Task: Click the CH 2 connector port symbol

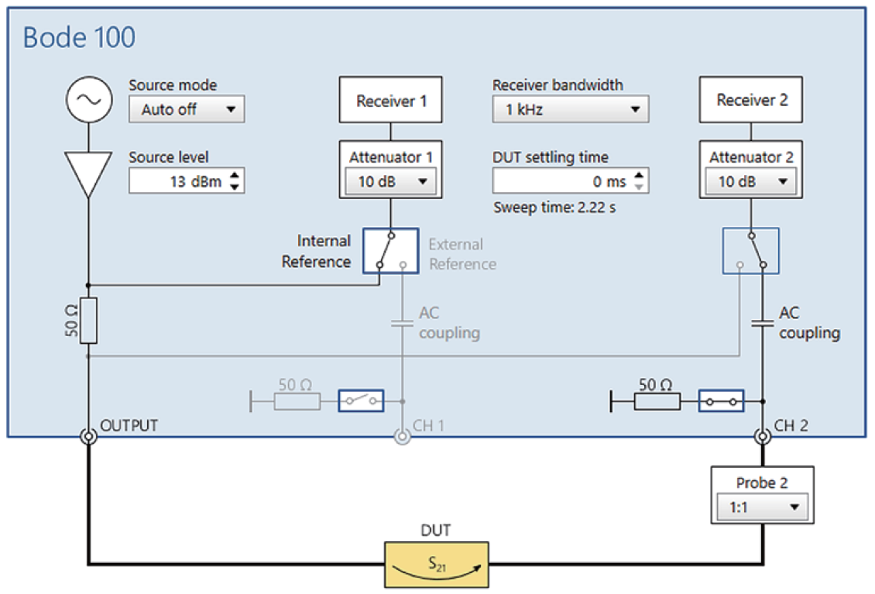Action: coord(762,436)
